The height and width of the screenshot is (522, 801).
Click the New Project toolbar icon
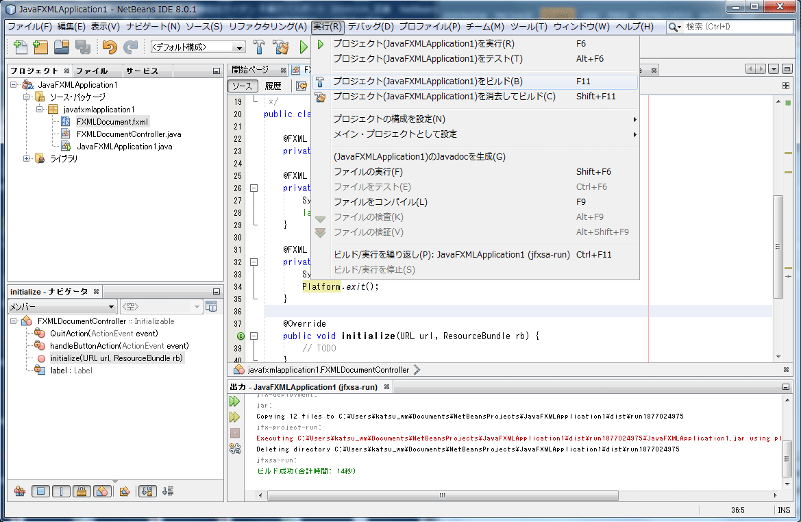40,47
